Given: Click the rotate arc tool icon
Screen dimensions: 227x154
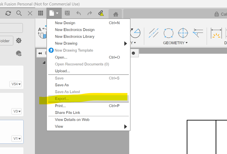Looking at the screenshot, I should point(135,33).
